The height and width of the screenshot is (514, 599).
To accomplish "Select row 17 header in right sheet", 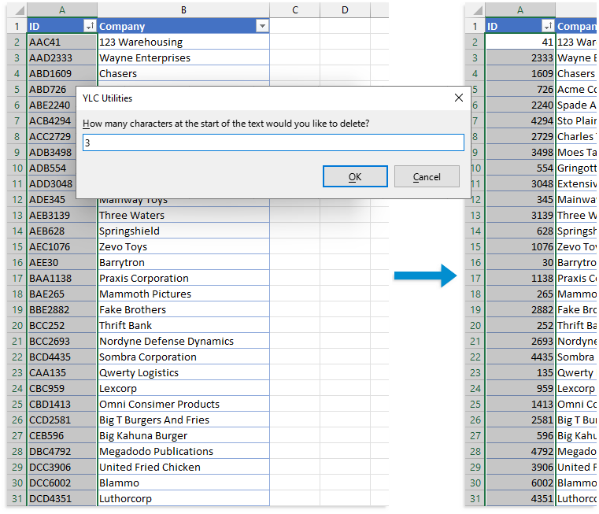I will [x=475, y=278].
